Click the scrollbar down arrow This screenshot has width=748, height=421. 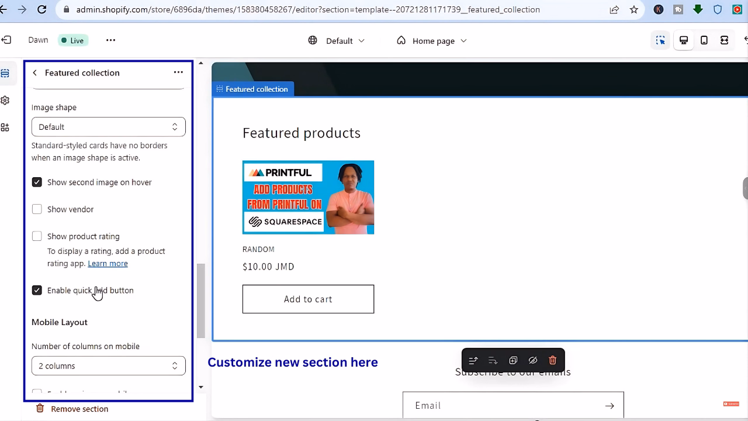[201, 387]
